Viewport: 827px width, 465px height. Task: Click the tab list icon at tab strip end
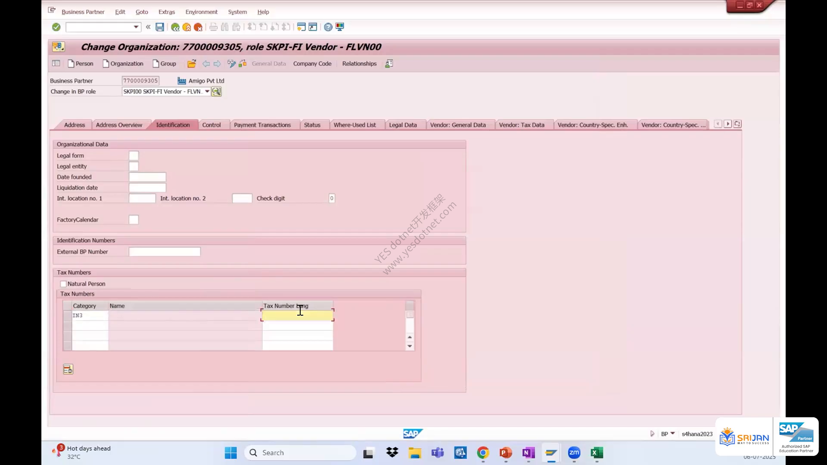(x=737, y=124)
